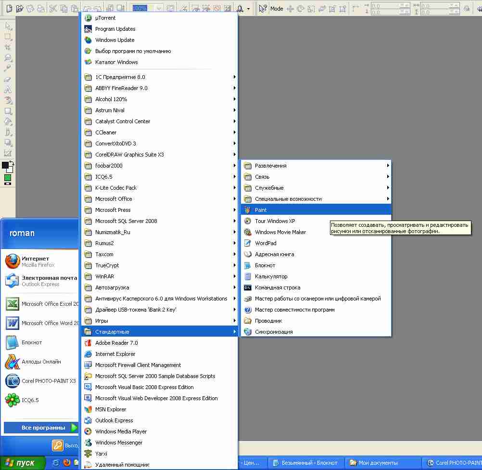Open Windows Movie Maker
The image size is (482, 470).
[316, 232]
